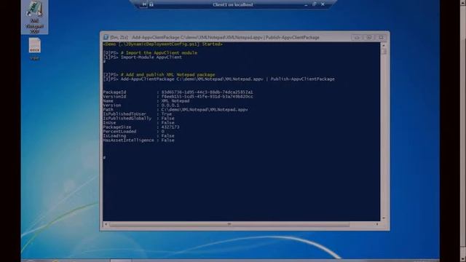This screenshot has height=262, width=466.
Task: Click the PowerShell window title bar text
Action: [x=215, y=37]
